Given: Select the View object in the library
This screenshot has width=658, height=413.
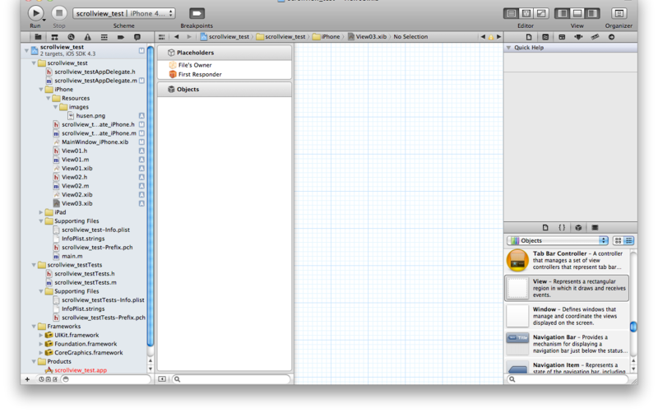Looking at the screenshot, I should [x=567, y=288].
